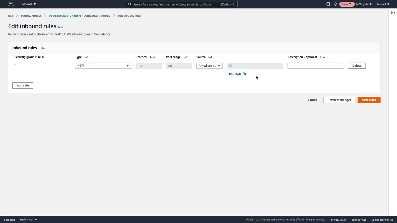Open the Anywhere source dropdown
The height and width of the screenshot is (223, 397).
[x=209, y=66]
